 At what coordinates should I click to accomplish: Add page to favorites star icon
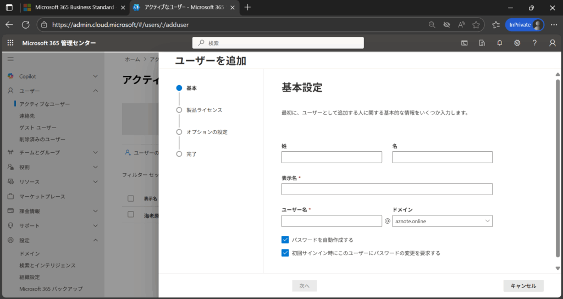tap(476, 25)
